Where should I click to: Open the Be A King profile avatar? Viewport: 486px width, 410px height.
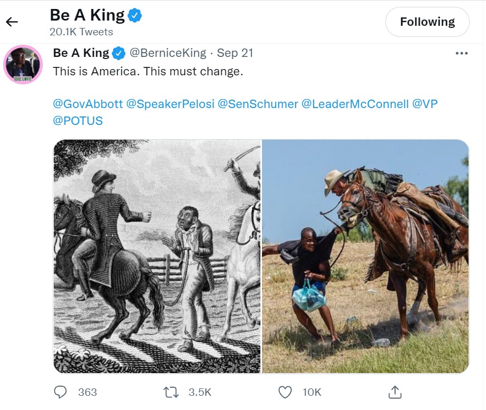[23, 65]
